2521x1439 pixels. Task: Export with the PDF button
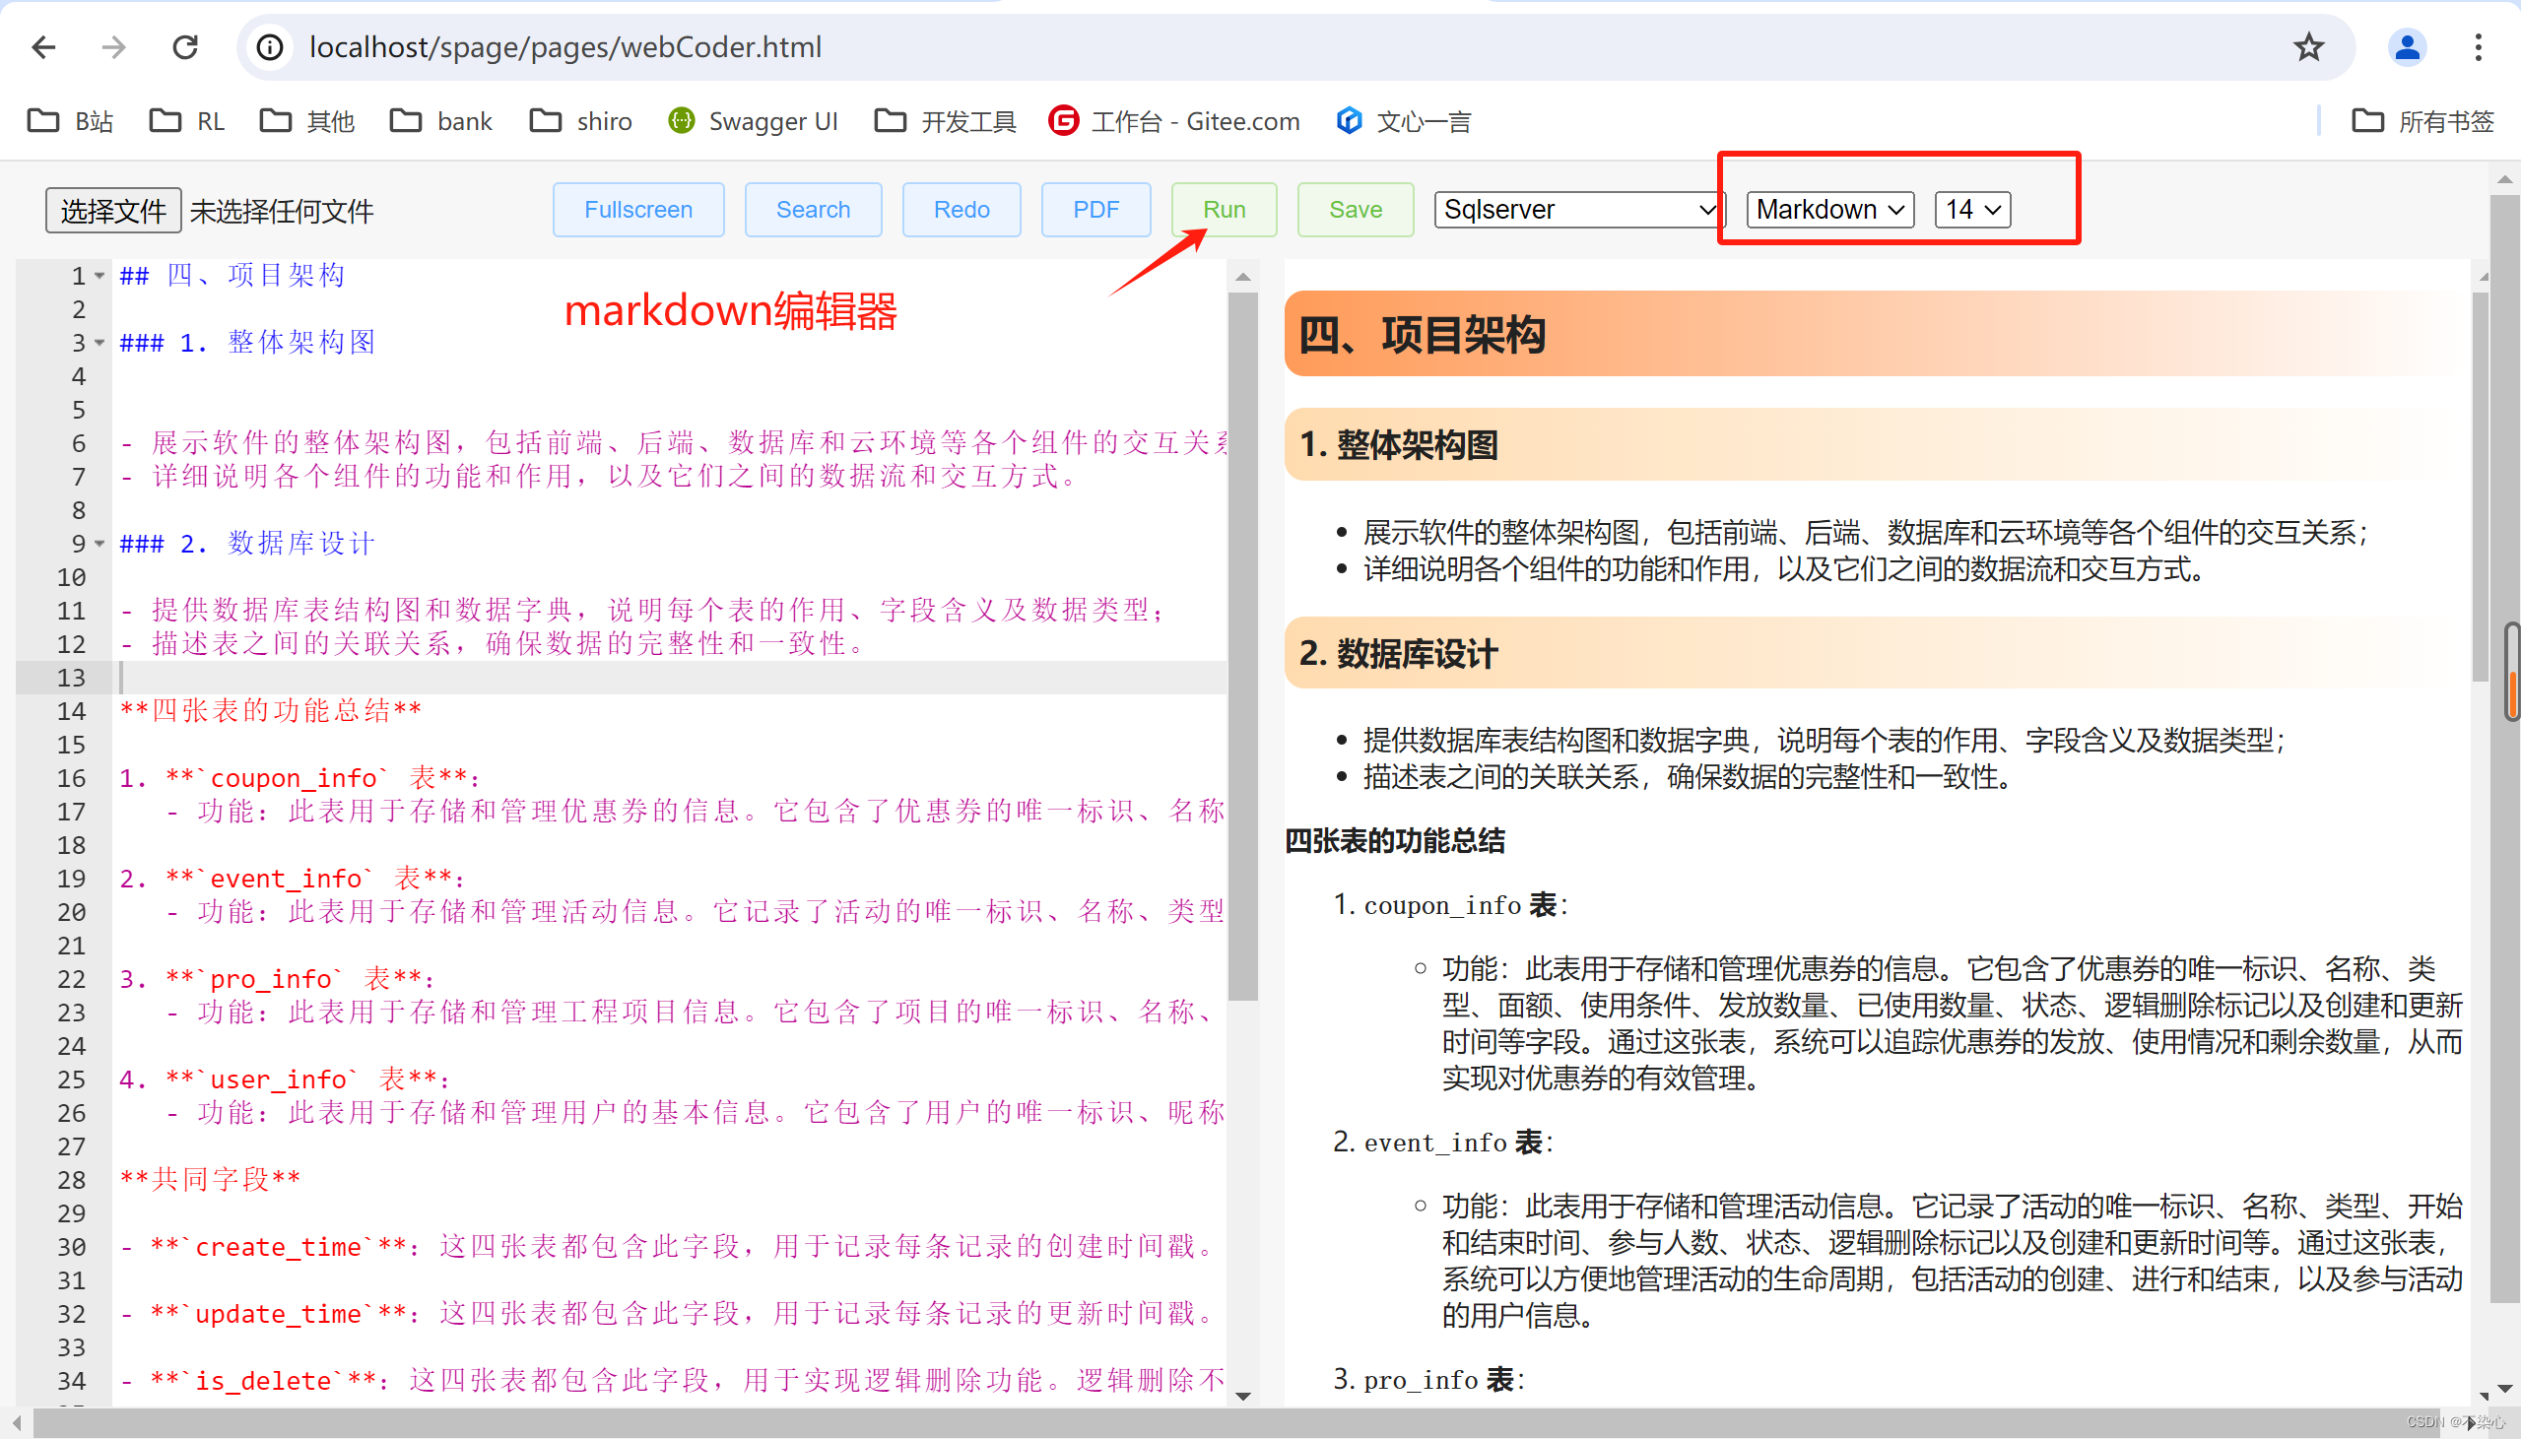[x=1095, y=210]
